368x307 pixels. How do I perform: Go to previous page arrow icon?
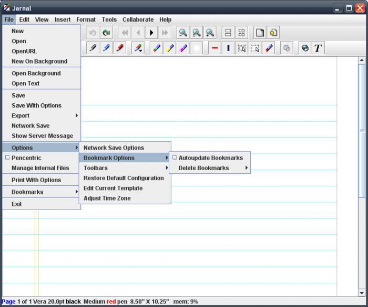point(138,33)
